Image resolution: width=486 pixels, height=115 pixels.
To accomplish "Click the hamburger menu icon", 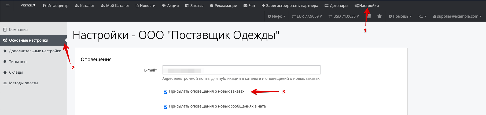I will 8,6.
